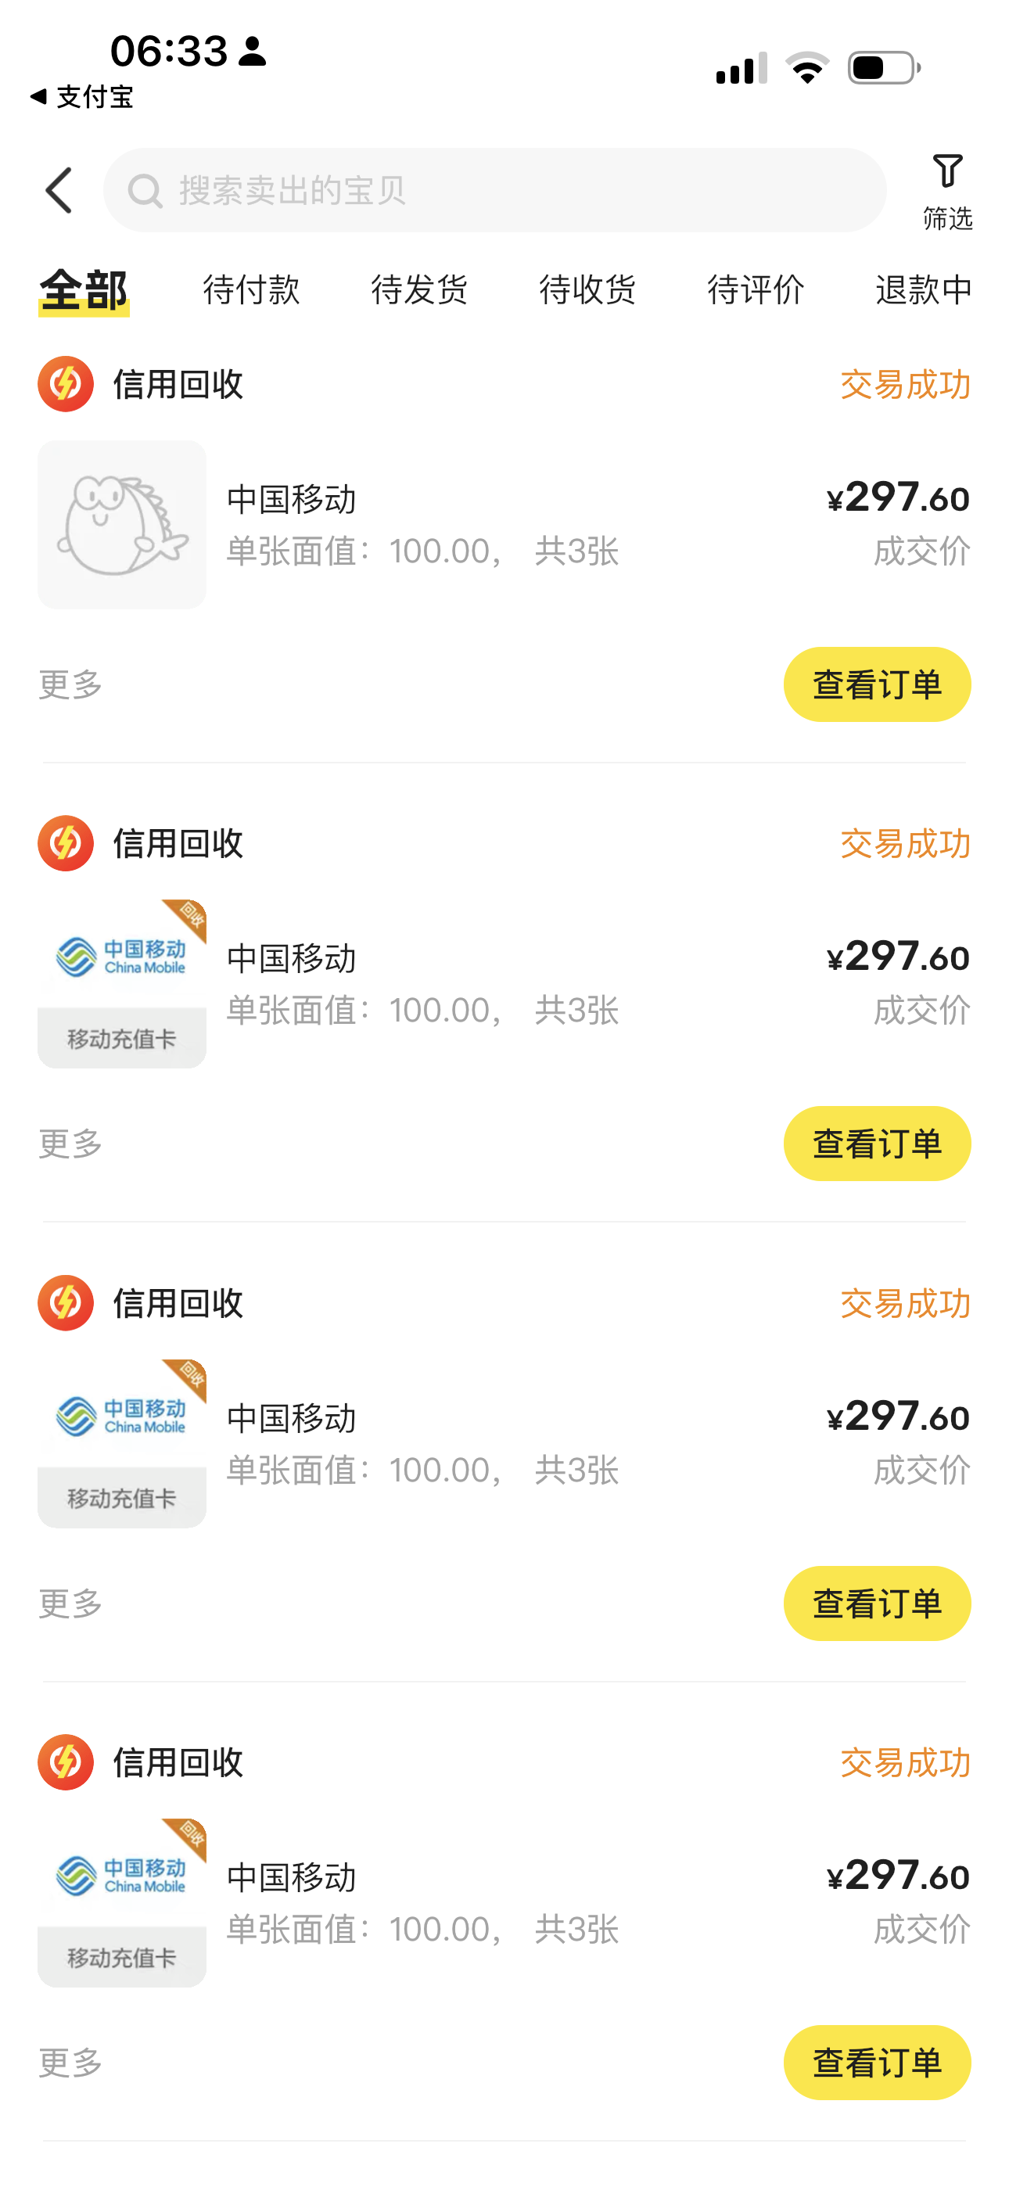
Task: Tap the search magnifier icon
Action: pyautogui.click(x=145, y=191)
